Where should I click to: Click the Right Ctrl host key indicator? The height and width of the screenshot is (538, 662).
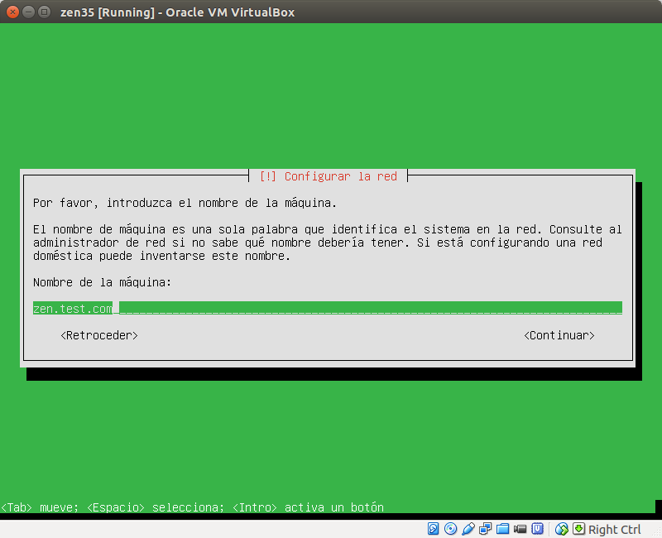point(615,529)
